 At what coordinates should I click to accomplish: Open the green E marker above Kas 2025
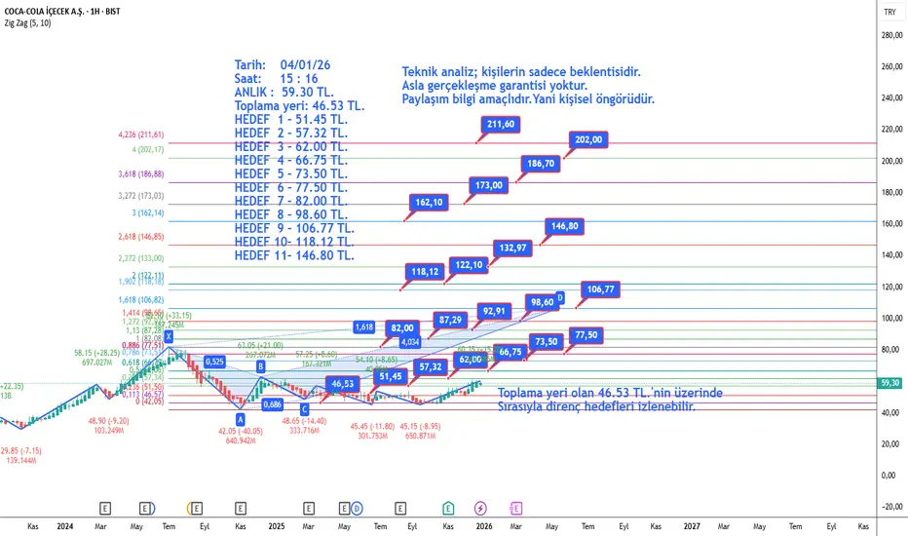448,508
